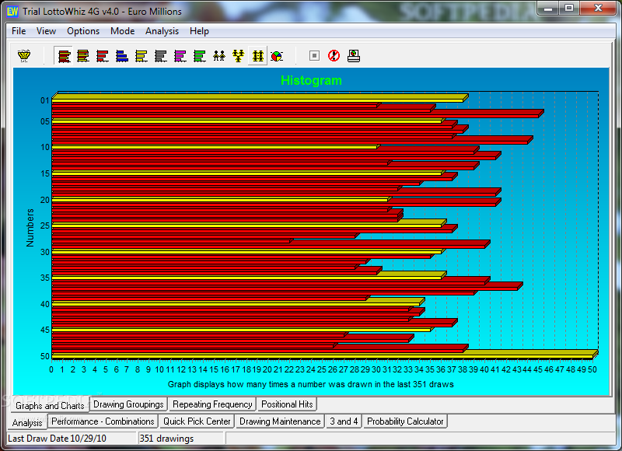Select the red bar chart icon
Image resolution: width=622 pixels, height=451 pixels.
(103, 56)
